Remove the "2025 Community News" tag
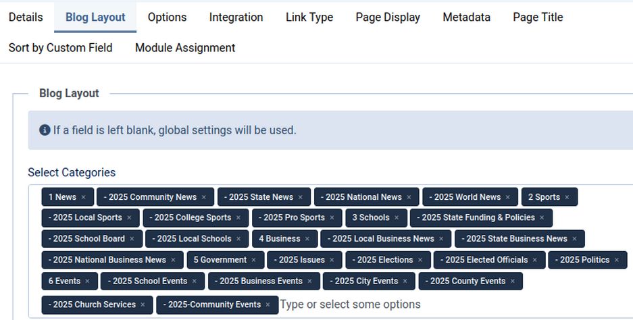The height and width of the screenshot is (320, 633). click(203, 197)
